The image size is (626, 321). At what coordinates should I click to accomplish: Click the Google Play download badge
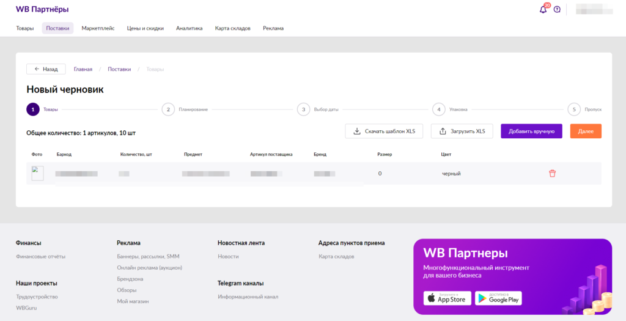(x=498, y=298)
